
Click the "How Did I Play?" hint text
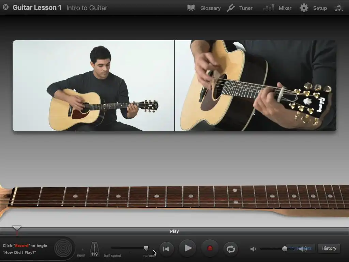pos(19,252)
